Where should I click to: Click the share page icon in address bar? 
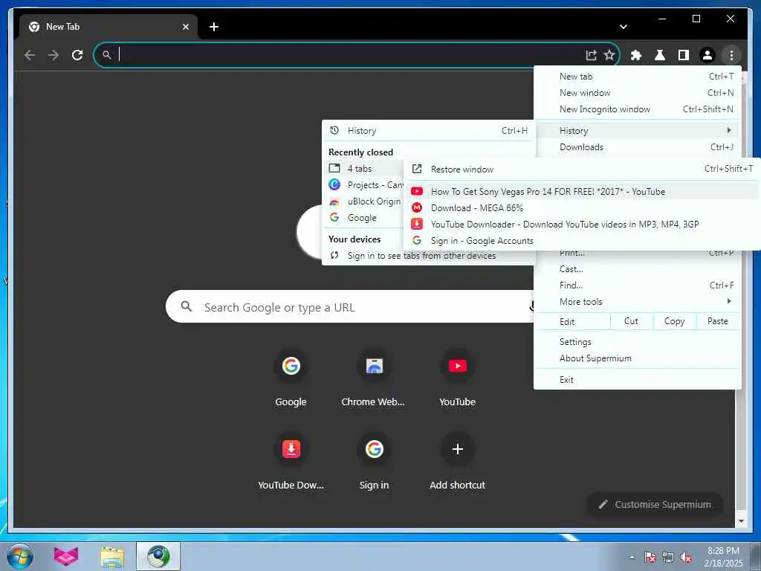[591, 55]
